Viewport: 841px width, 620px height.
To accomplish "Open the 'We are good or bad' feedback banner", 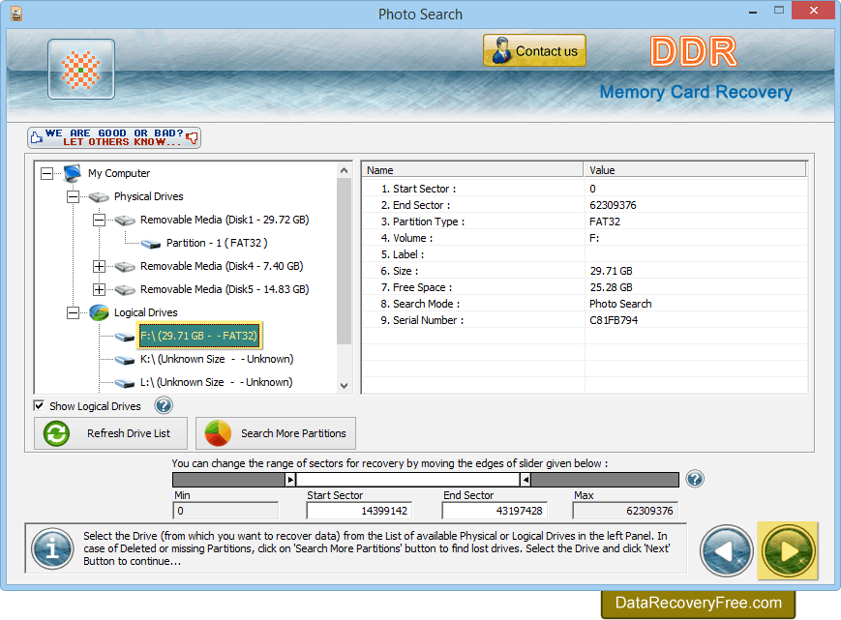I will 114,137.
